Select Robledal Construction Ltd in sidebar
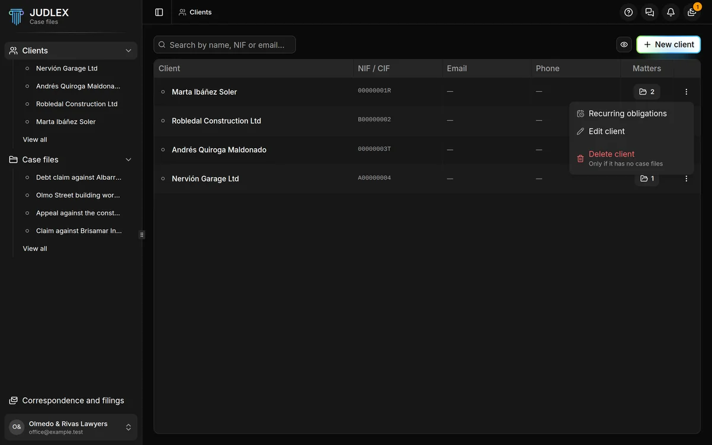Viewport: 712px width, 445px height. 77,104
